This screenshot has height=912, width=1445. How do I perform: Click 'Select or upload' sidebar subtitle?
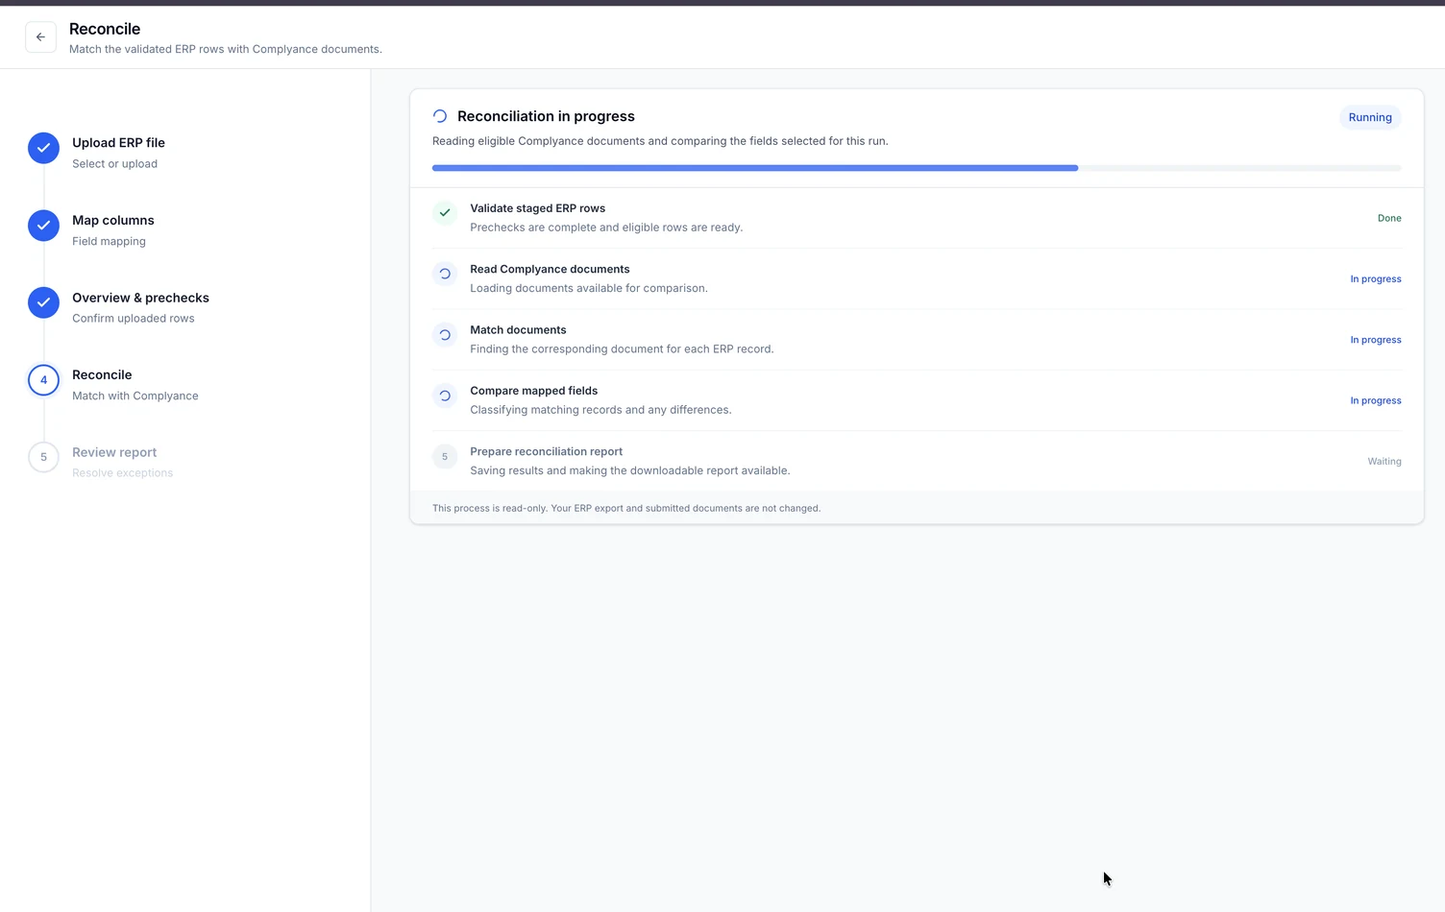pyautogui.click(x=114, y=164)
